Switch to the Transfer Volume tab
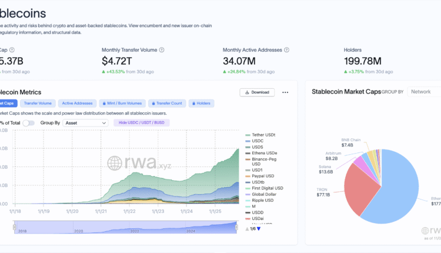Screen dimensions: 441x253 coord(38,103)
